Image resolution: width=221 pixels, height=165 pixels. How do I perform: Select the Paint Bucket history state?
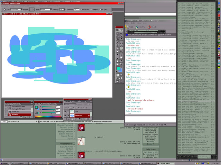pyautogui.click(x=19, y=112)
